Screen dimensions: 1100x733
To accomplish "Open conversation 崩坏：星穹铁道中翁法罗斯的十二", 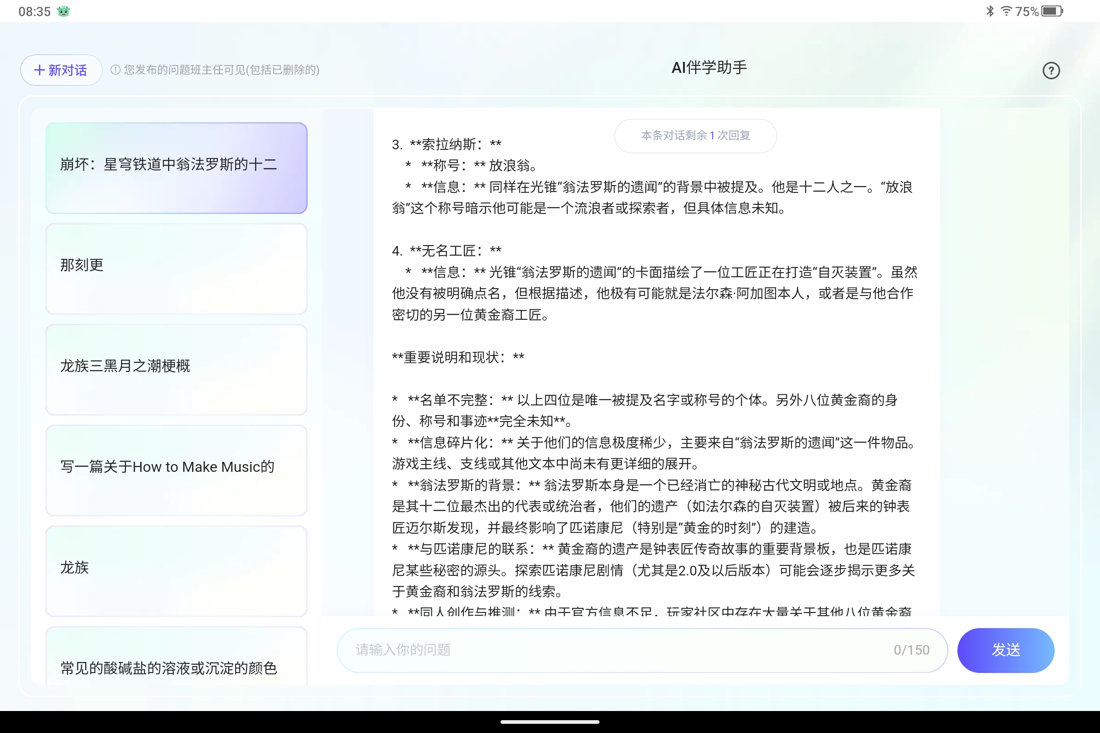I will coord(176,168).
